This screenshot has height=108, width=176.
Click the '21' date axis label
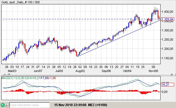point(48,67)
